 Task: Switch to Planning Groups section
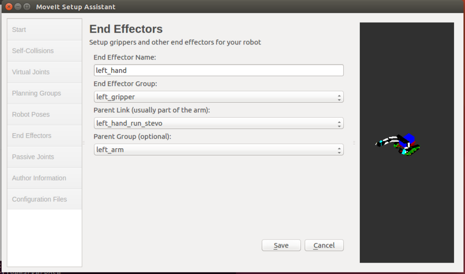pyautogui.click(x=44, y=93)
